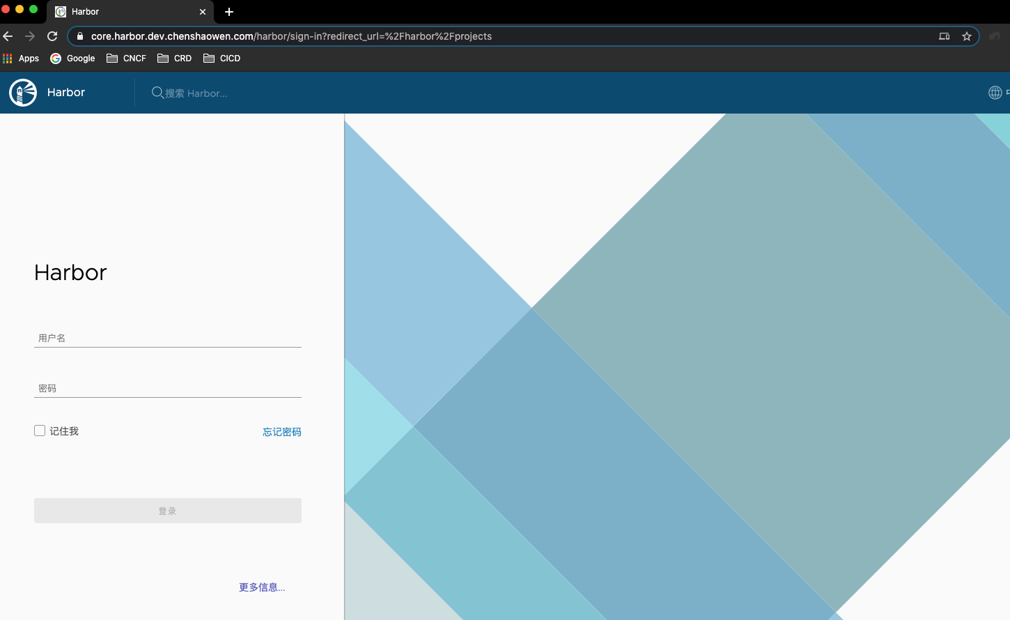
Task: Reload the page with refresh icon
Action: pos(52,36)
